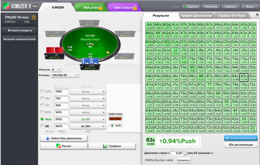The image size is (260, 165).
Task: Click the AA cell in hand grid
Action: click(x=149, y=26)
